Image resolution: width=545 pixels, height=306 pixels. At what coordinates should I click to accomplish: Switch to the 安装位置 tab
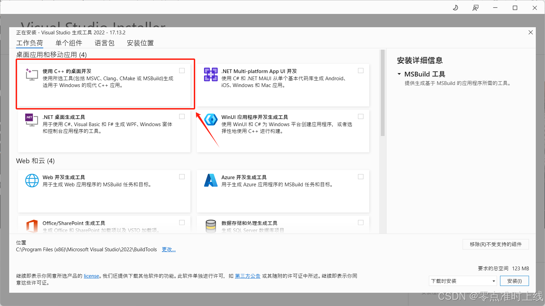(140, 43)
